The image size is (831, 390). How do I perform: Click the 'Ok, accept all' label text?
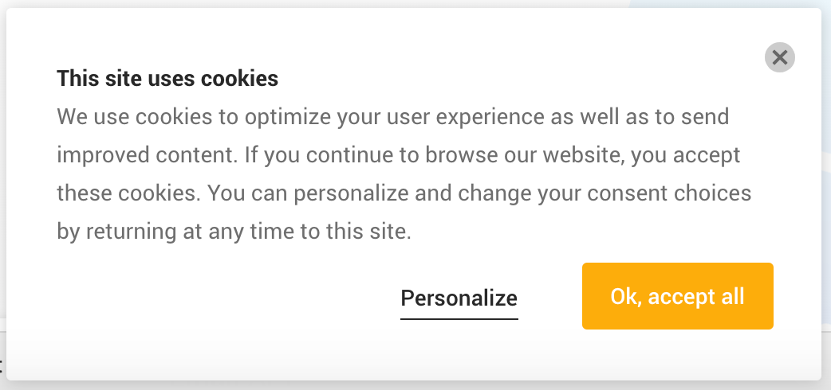(x=677, y=296)
